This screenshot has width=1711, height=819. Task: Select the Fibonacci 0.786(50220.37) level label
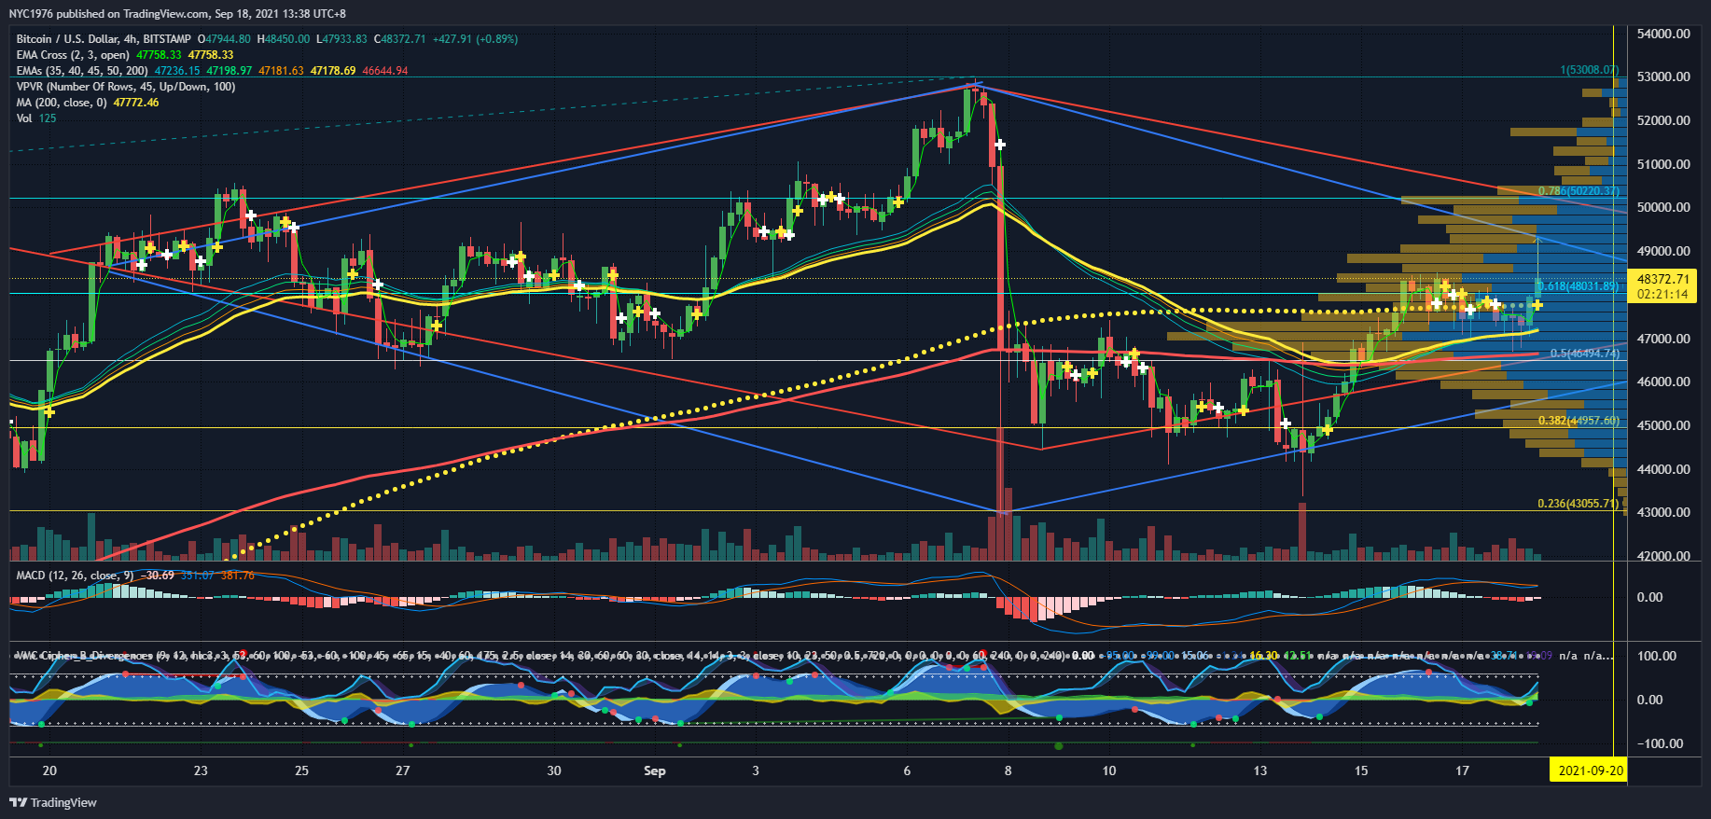(1579, 191)
